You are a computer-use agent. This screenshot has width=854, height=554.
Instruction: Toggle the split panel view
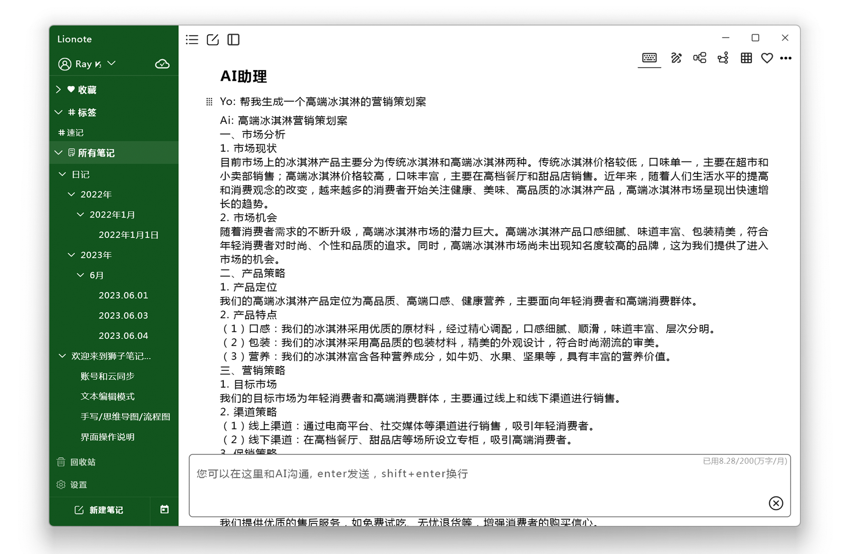pyautogui.click(x=234, y=40)
